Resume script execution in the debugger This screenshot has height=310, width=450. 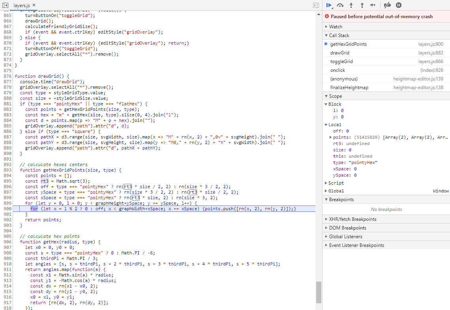pyautogui.click(x=329, y=5)
